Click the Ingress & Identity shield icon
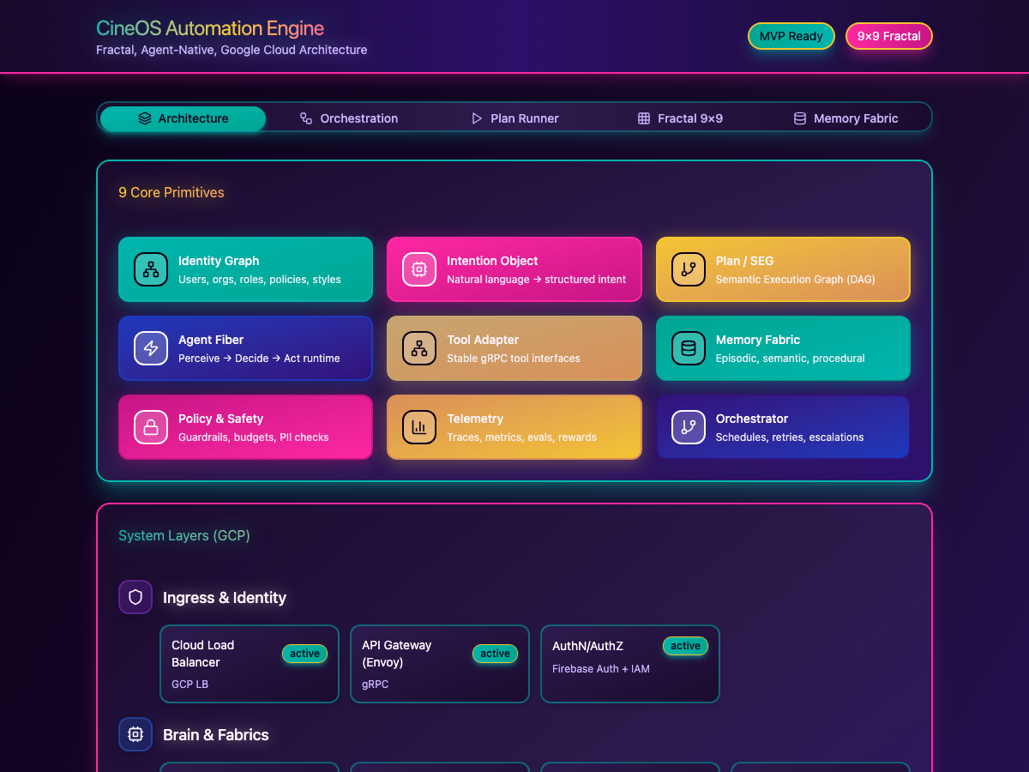This screenshot has width=1029, height=772. pos(135,597)
